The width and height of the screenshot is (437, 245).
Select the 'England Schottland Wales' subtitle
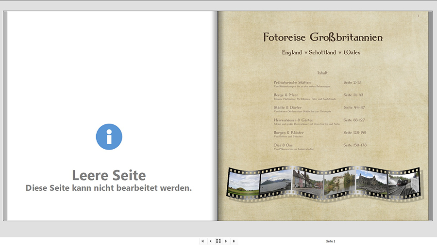point(321,52)
